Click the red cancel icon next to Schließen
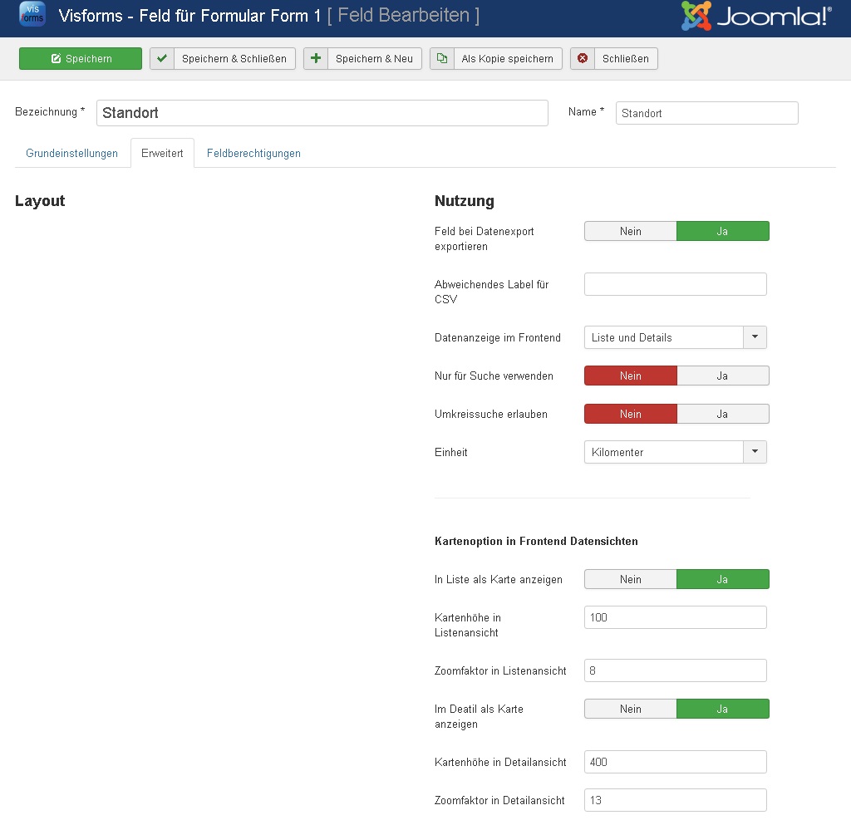 coord(582,59)
